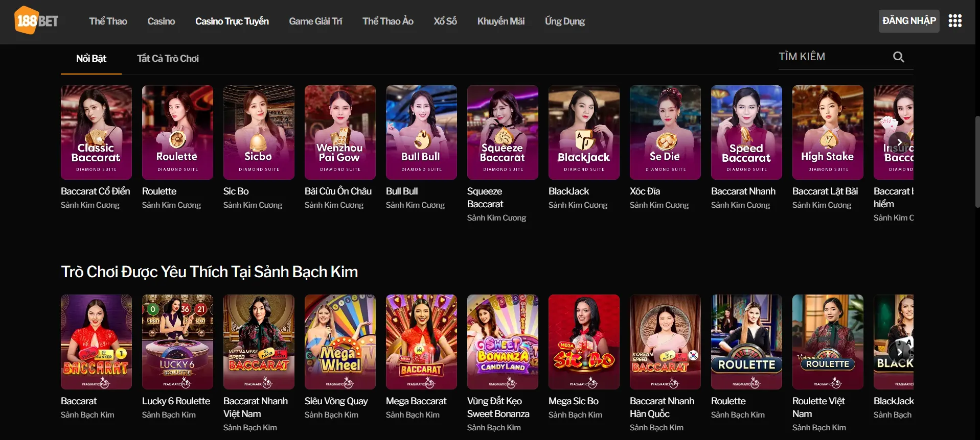Show next Platinum Suite games with arrow

tap(899, 352)
